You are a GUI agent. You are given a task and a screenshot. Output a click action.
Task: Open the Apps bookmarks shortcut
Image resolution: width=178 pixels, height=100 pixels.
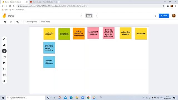[5, 10]
